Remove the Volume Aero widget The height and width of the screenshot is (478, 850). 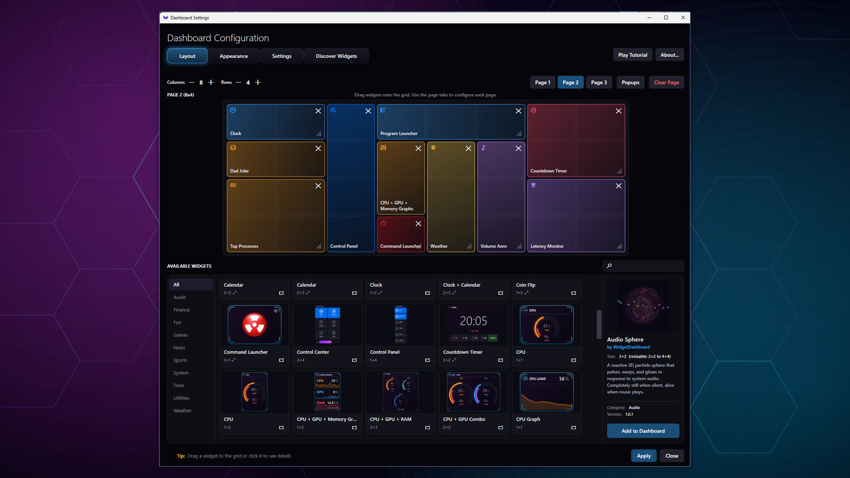click(518, 149)
